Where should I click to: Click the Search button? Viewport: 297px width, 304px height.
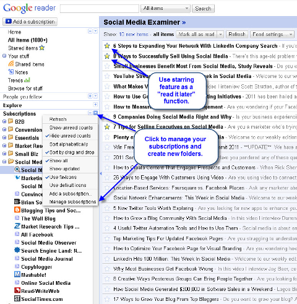click(x=203, y=9)
